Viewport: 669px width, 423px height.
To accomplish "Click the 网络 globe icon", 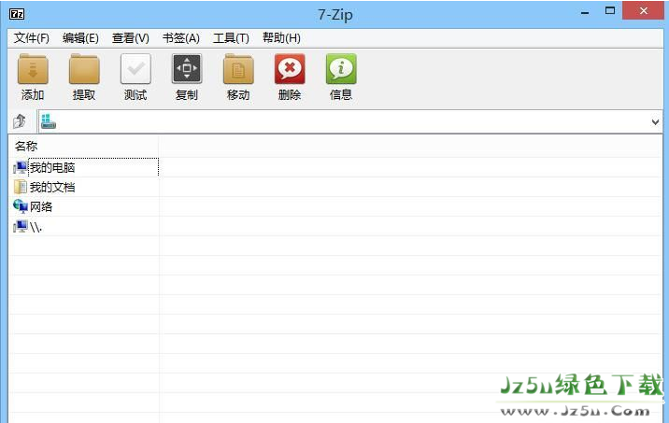I will point(21,206).
